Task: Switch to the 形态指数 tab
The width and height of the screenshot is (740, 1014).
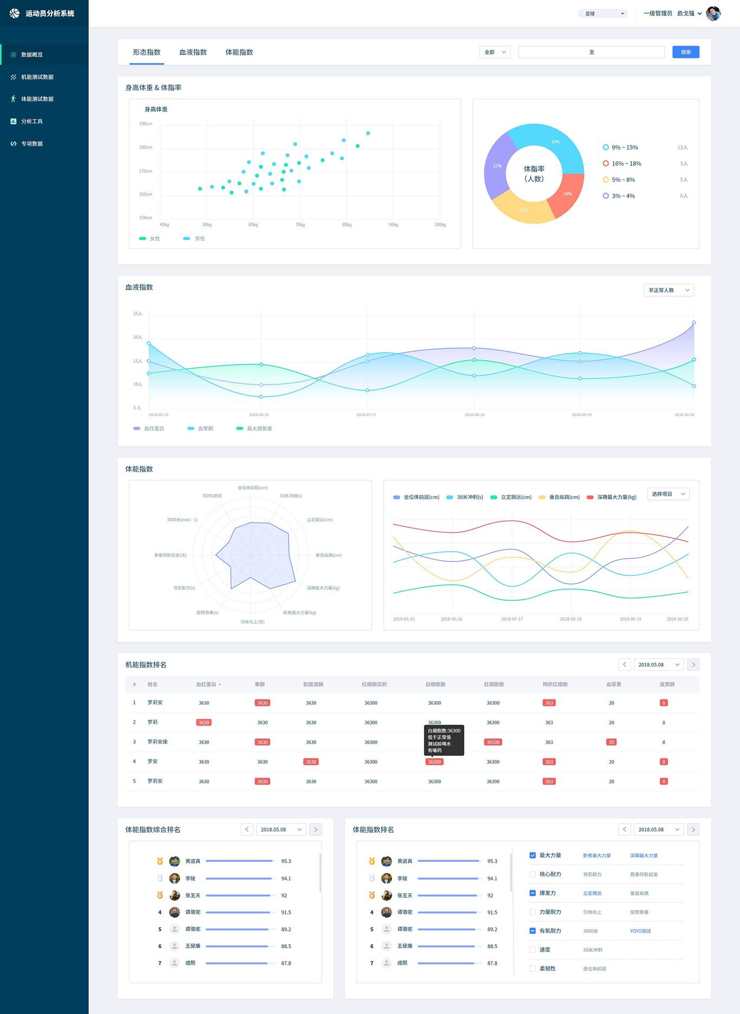Action: coord(147,52)
